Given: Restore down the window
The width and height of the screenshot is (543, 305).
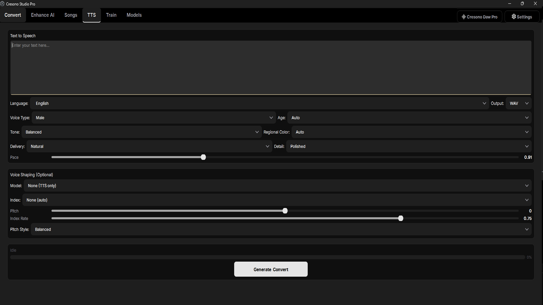Looking at the screenshot, I should [522, 4].
